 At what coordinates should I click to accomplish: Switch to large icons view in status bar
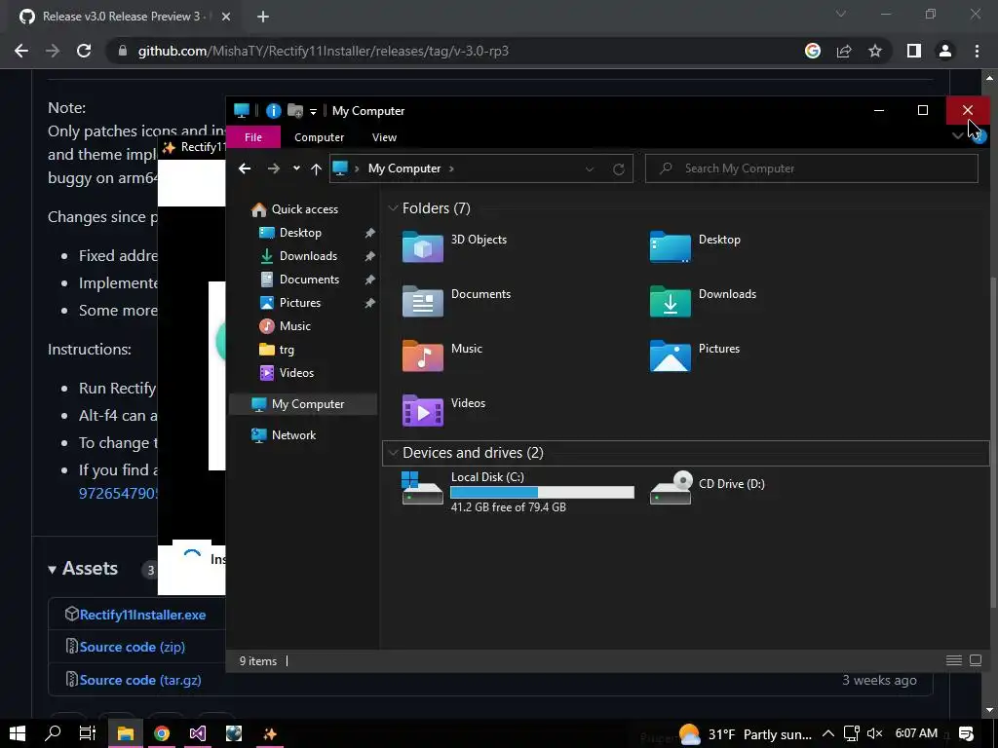pos(975,661)
